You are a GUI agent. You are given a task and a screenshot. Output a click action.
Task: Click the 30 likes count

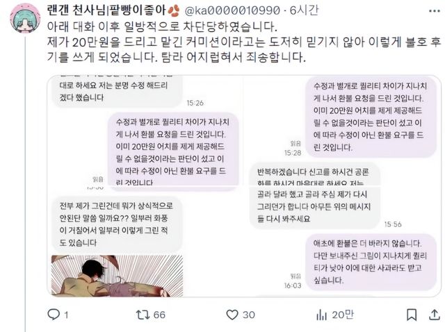coord(249,315)
